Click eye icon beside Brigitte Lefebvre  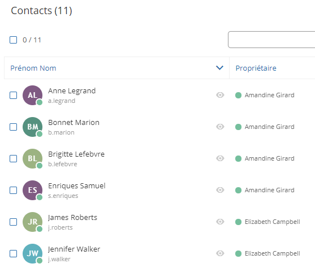(220, 158)
